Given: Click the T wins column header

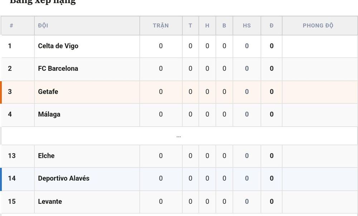Looking at the screenshot, I should (190, 25).
